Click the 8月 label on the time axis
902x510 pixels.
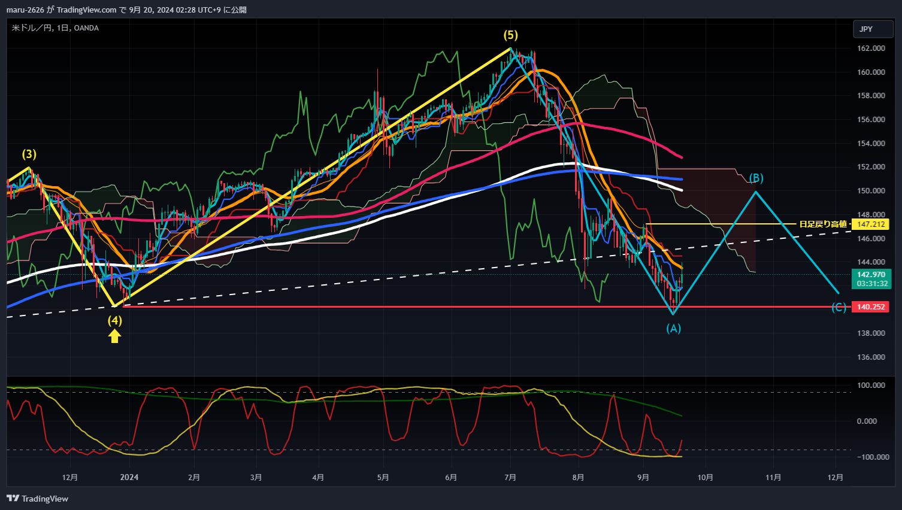[579, 477]
